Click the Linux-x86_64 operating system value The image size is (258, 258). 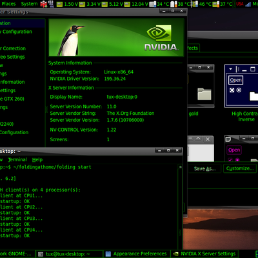pyautogui.click(x=119, y=72)
